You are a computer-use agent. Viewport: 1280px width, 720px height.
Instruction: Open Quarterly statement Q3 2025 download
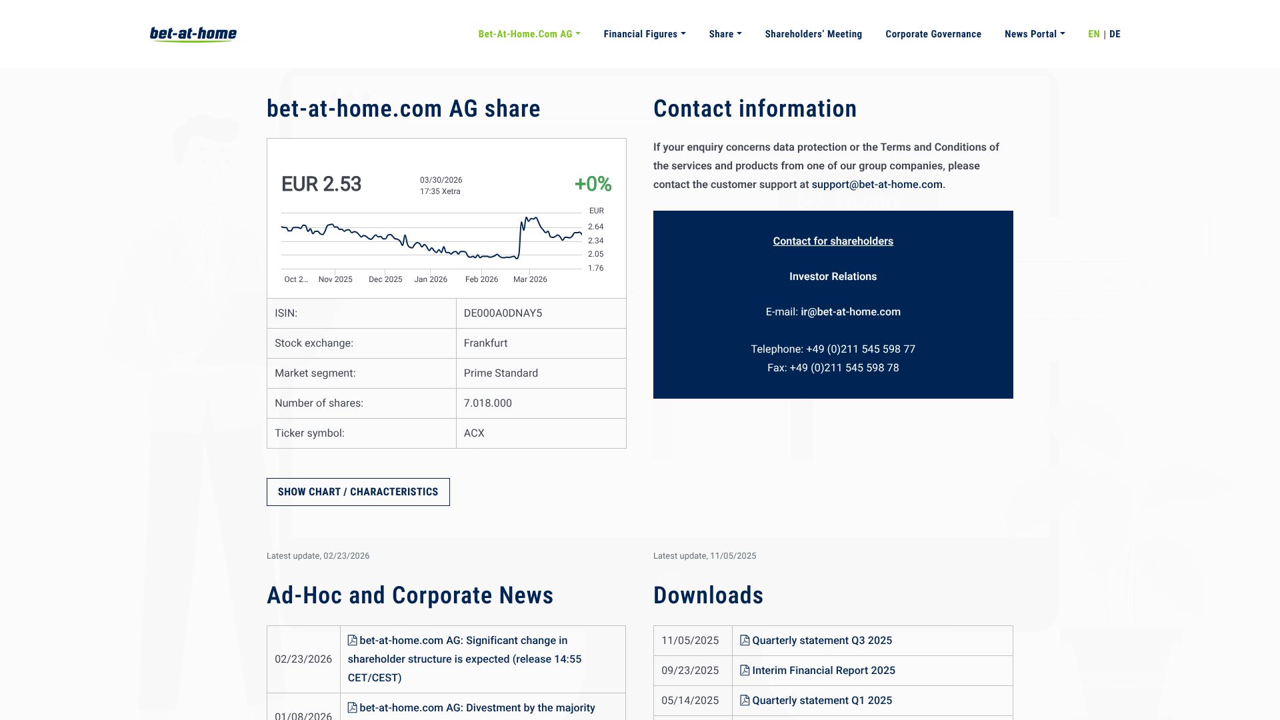point(821,641)
